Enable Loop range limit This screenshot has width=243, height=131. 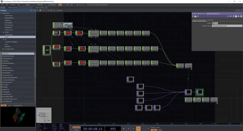tap(154, 130)
